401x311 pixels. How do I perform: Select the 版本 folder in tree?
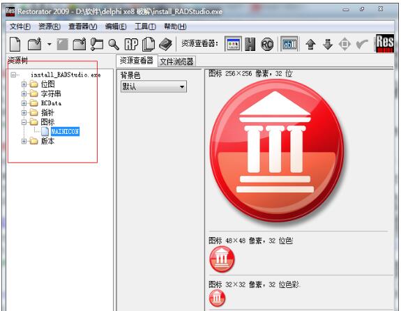click(47, 141)
